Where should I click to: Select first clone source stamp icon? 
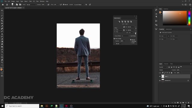pos(119,22)
